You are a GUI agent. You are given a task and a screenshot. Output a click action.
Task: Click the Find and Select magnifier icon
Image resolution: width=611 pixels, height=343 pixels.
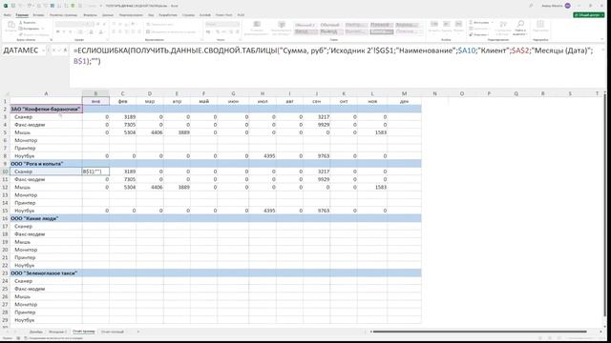tap(520, 24)
